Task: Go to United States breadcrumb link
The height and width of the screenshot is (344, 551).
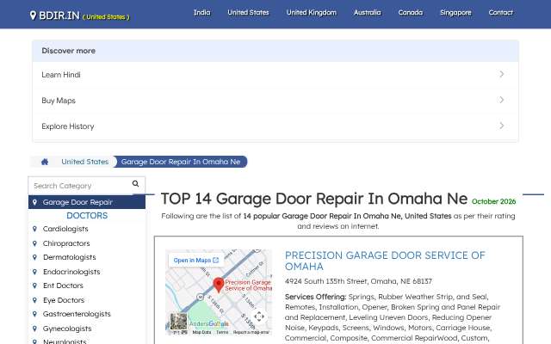Action: (84, 162)
